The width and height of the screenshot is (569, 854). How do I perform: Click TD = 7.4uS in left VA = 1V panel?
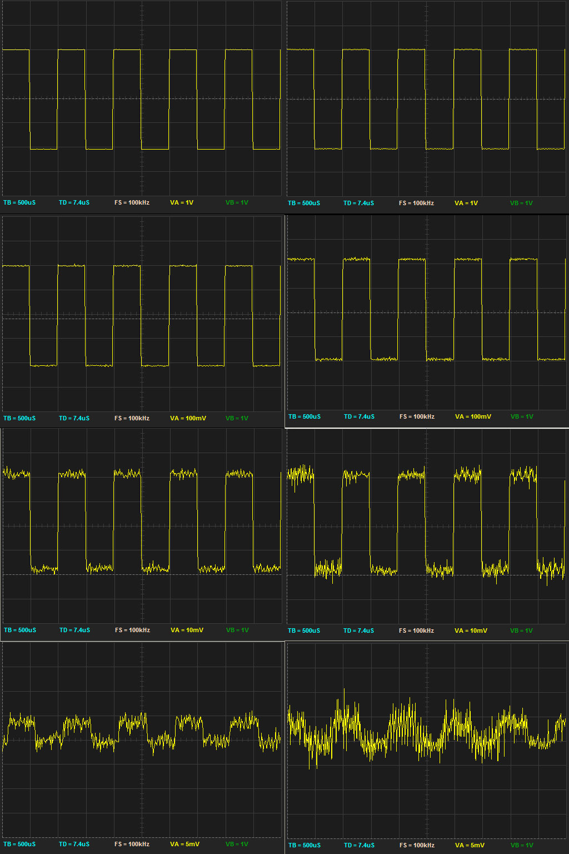(74, 202)
